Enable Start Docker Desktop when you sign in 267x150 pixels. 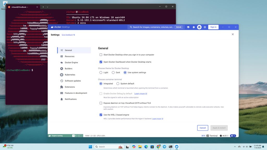101,55
